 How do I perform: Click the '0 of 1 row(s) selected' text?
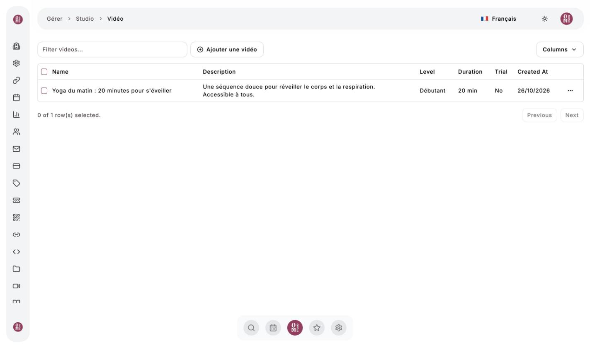click(69, 115)
